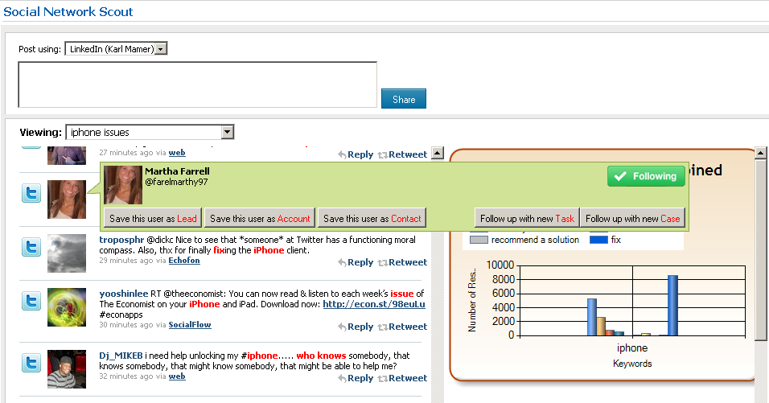This screenshot has height=403, width=769.
Task: Click the gray 'recommend a solution' legend swatch
Action: click(479, 240)
